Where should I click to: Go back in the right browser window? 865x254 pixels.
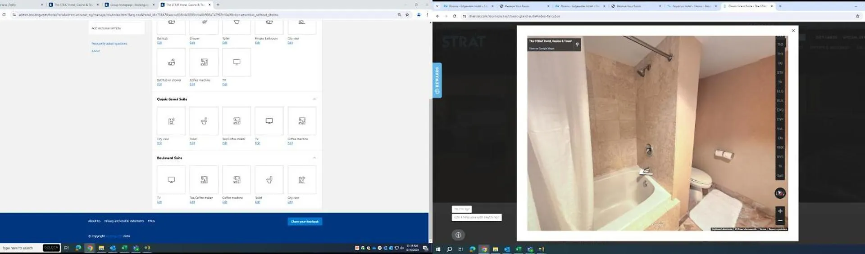pyautogui.click(x=437, y=16)
